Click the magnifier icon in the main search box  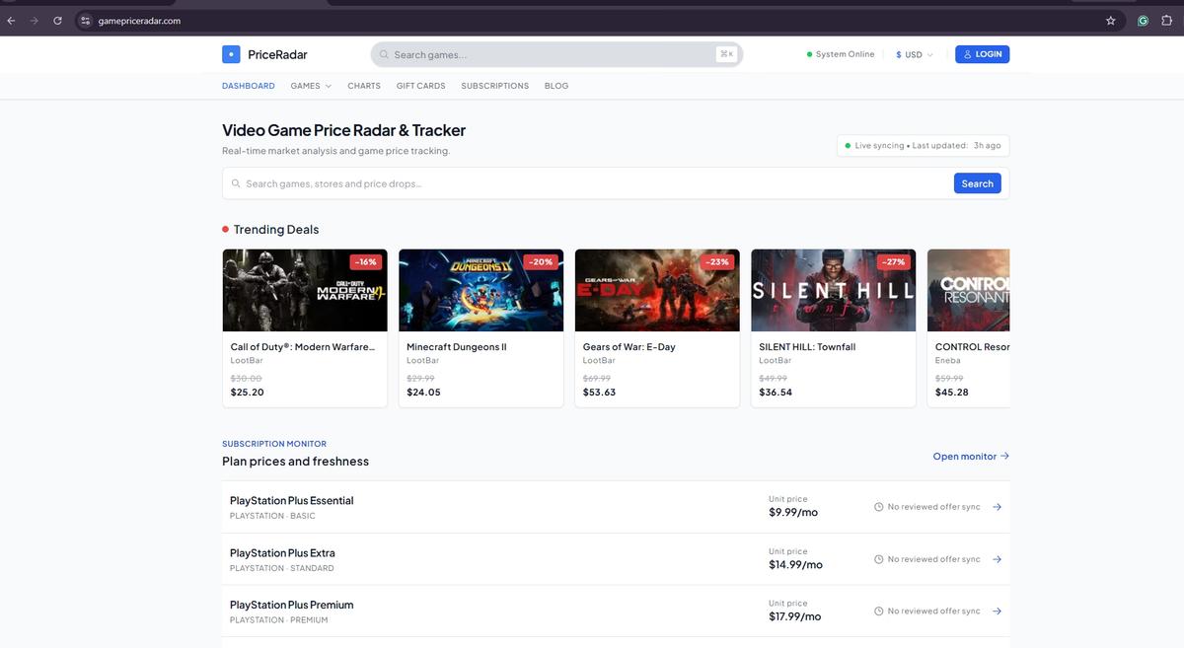(x=236, y=183)
